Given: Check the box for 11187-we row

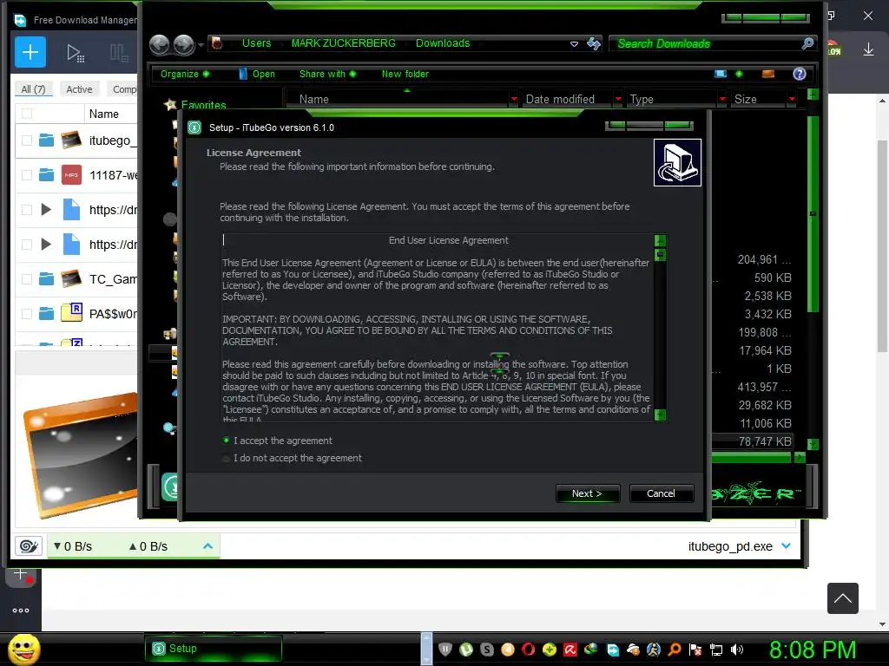Looking at the screenshot, I should 27,175.
